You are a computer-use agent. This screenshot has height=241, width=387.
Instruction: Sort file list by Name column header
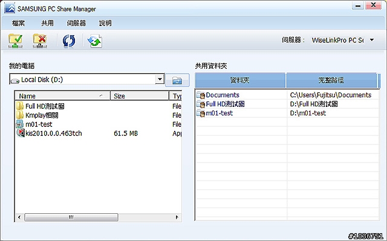(63, 96)
